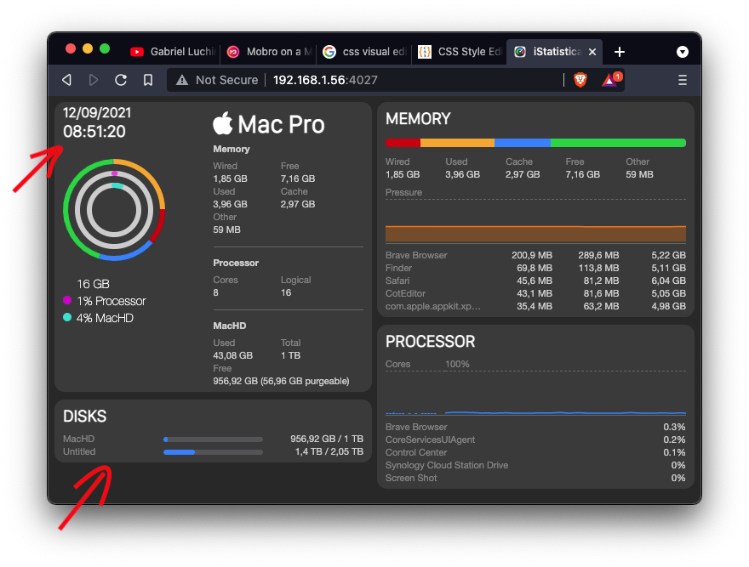749x567 pixels.
Task: Click the 1% Processor legend text
Action: coord(111,301)
